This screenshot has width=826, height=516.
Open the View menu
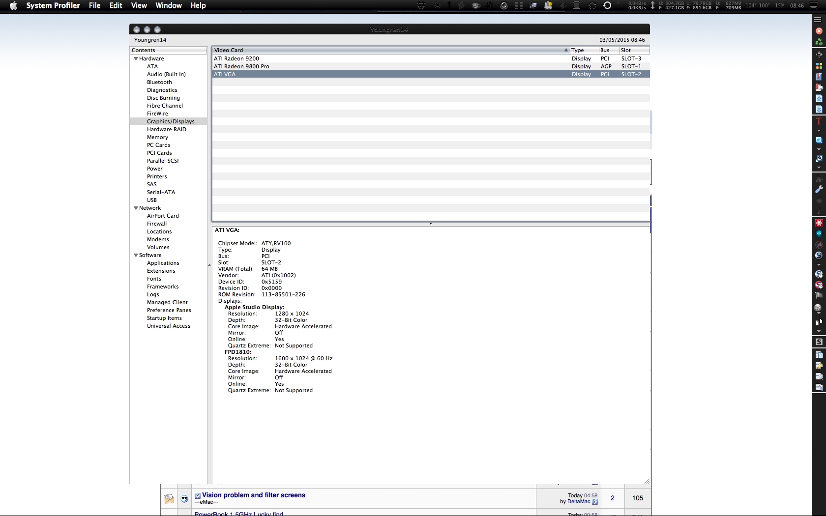tap(139, 5)
